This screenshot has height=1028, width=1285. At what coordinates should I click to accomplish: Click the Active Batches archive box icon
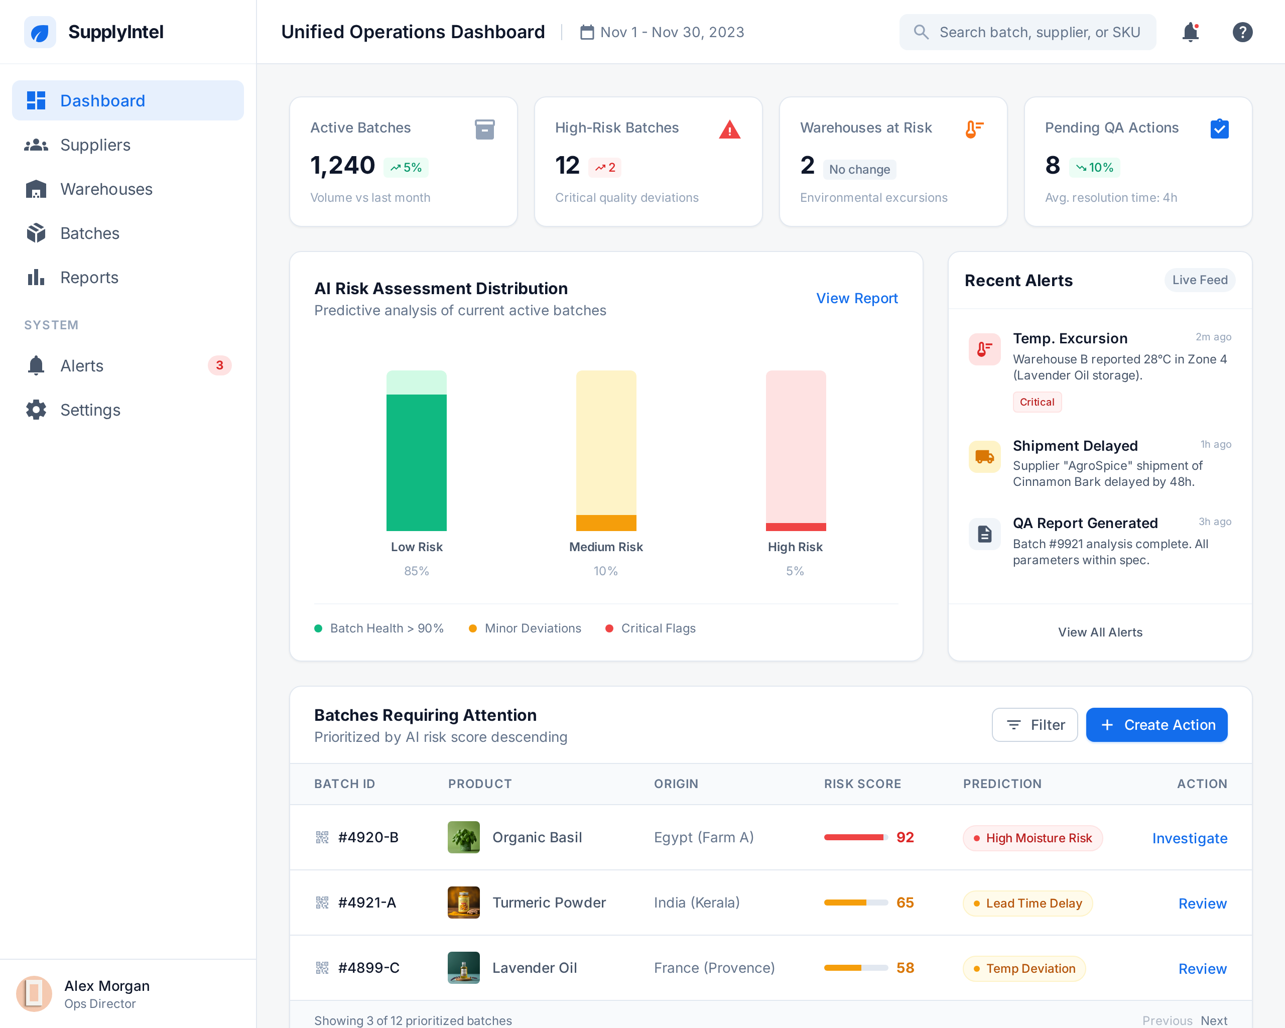click(x=484, y=130)
